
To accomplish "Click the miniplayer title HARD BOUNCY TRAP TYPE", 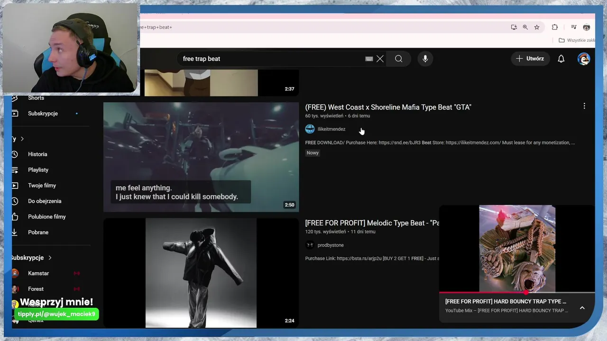I will click(x=506, y=302).
